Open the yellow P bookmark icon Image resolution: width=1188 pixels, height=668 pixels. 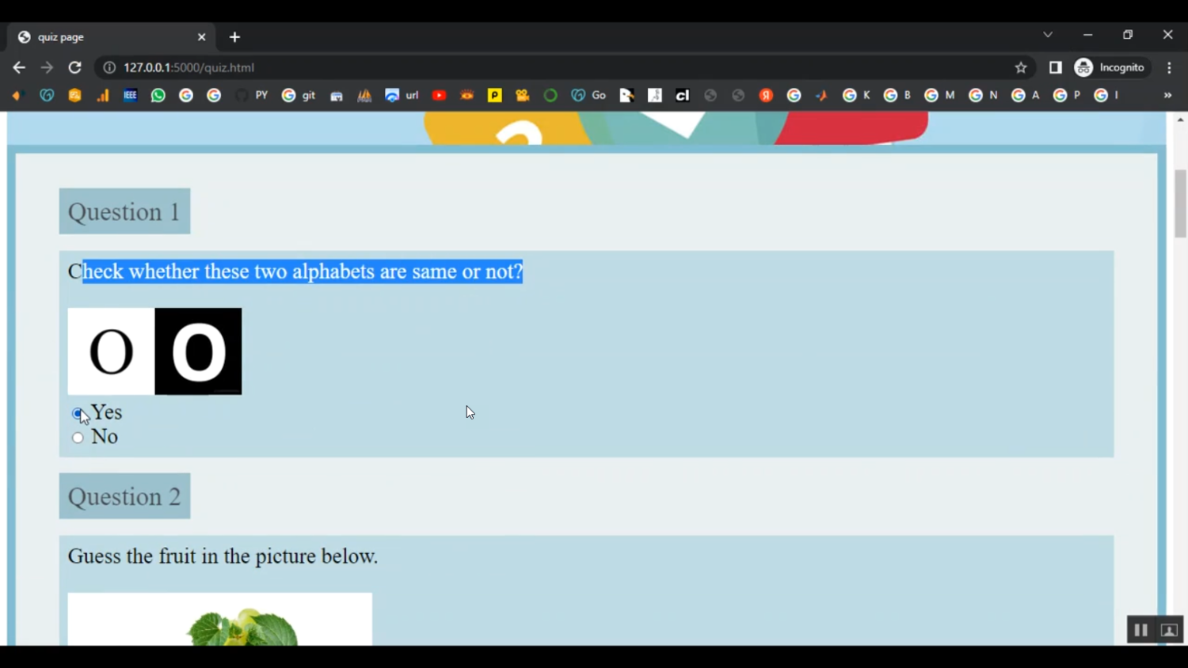(494, 96)
